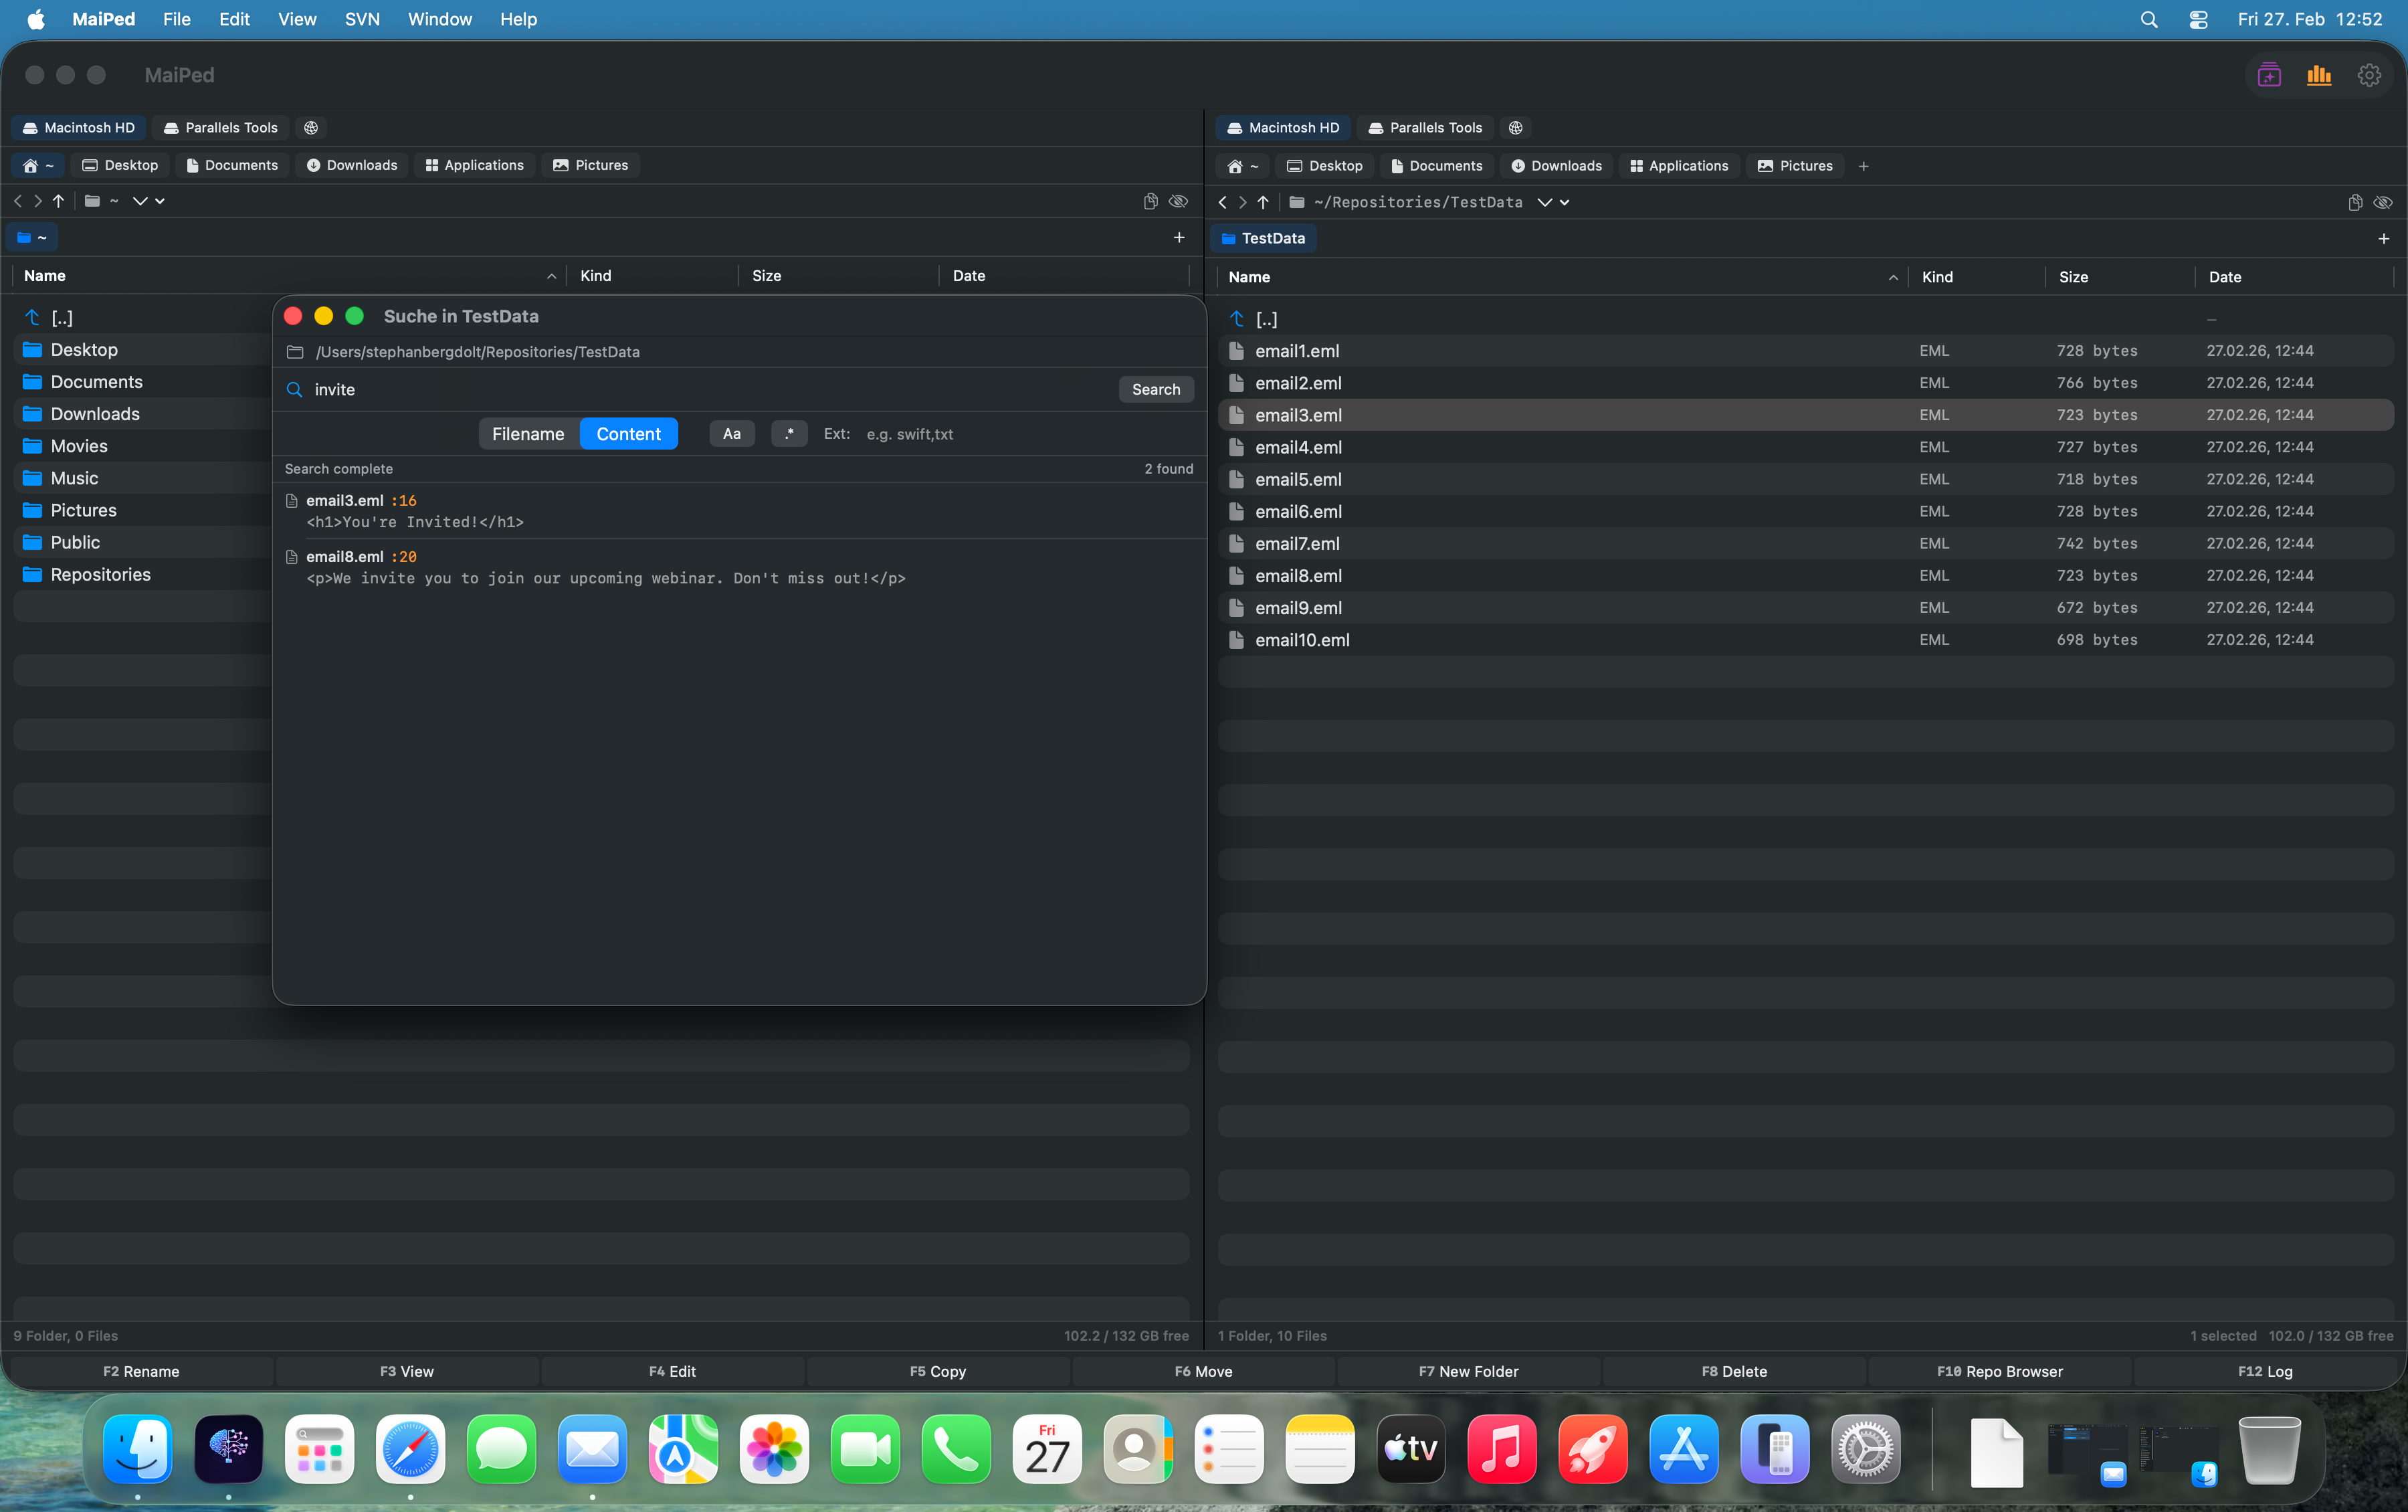Expand path dropdown next to ~/Repositories/TestData
The image size is (2408, 1512).
point(1544,203)
